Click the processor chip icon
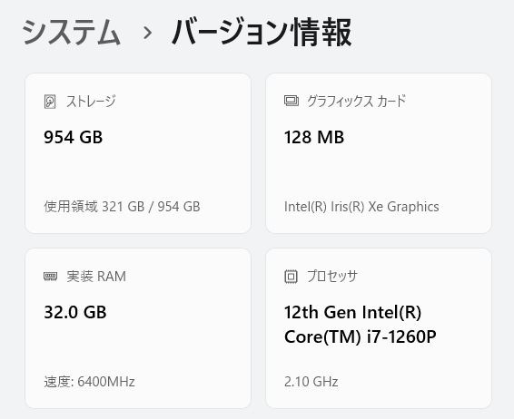 291,277
